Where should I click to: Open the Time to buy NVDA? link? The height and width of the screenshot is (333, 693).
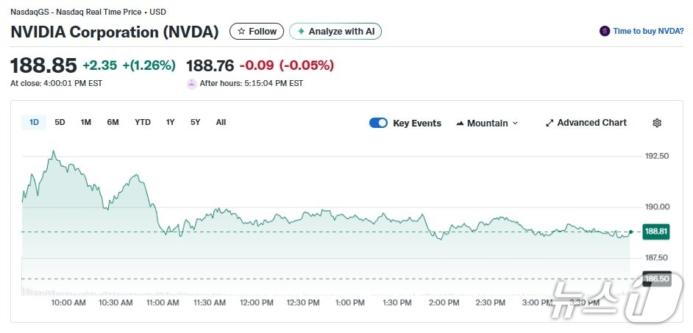click(x=647, y=32)
